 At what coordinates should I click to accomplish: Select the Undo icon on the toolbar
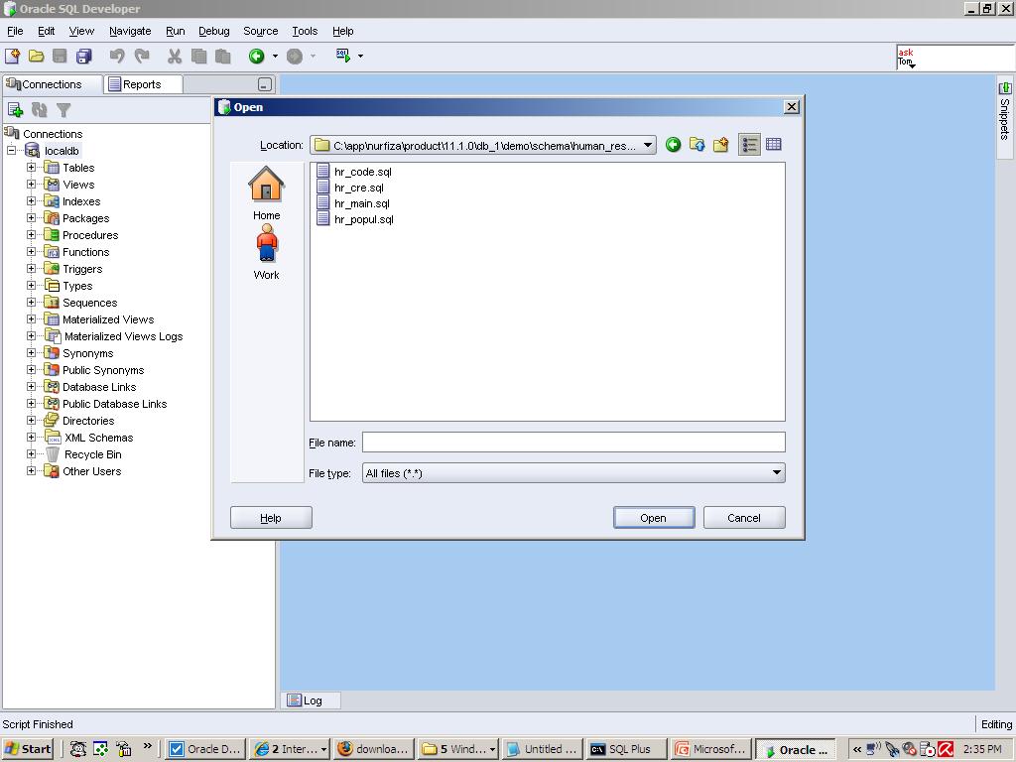click(117, 57)
